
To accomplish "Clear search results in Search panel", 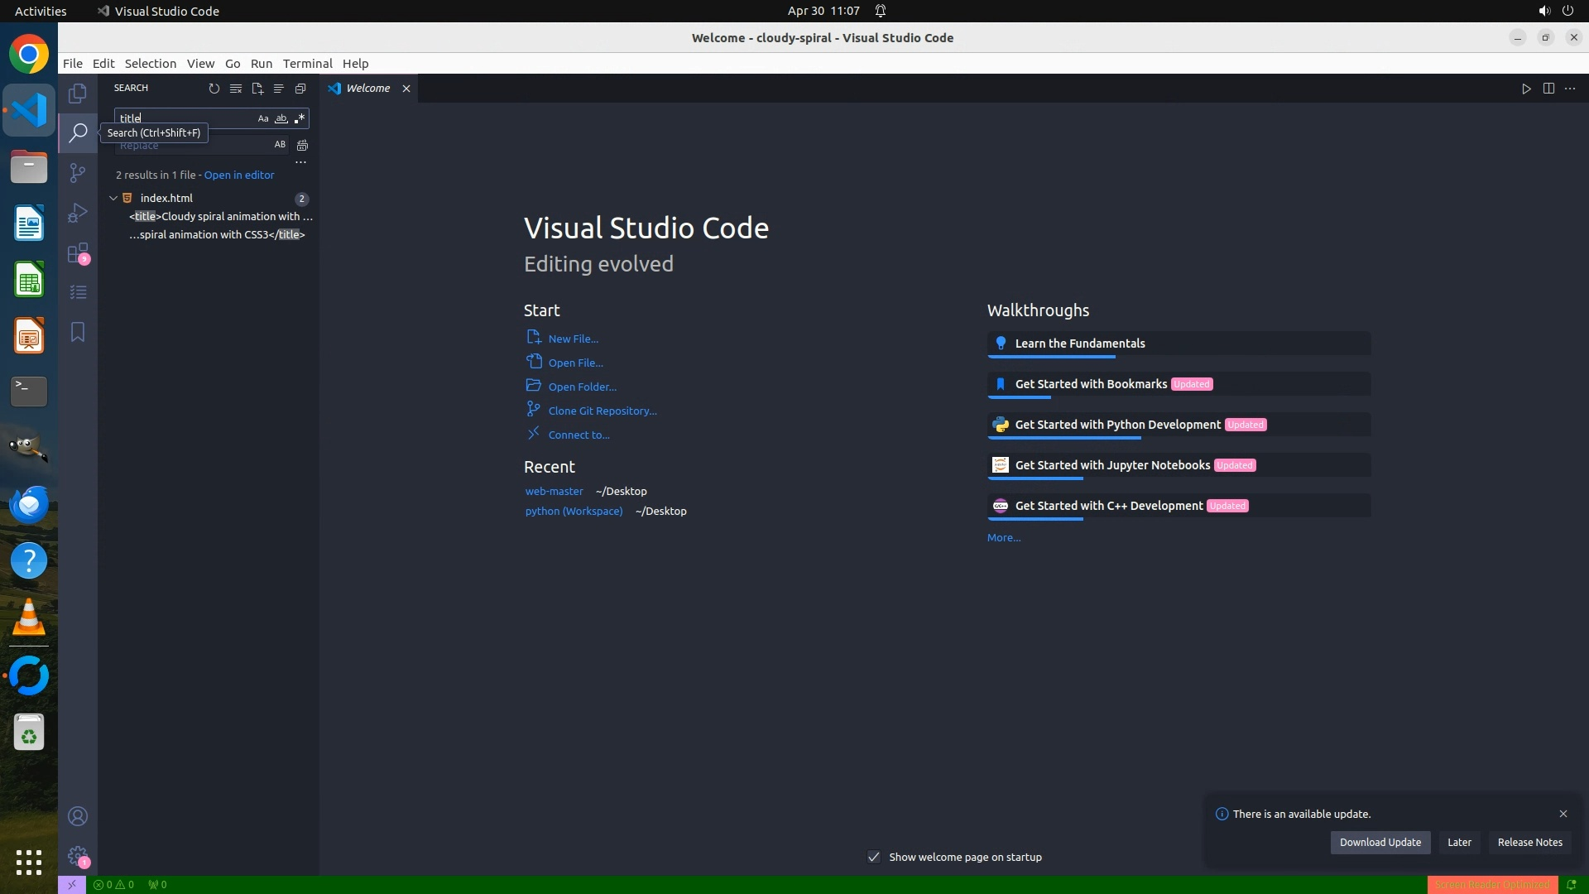I will pos(236,89).
